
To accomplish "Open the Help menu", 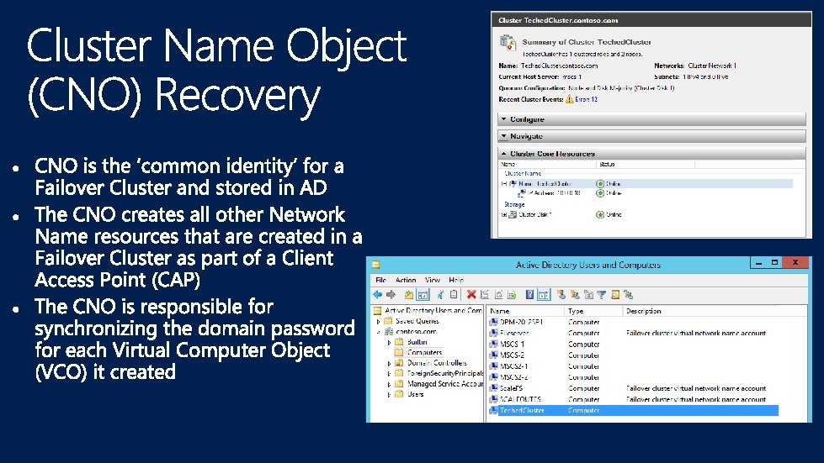I will [x=456, y=280].
